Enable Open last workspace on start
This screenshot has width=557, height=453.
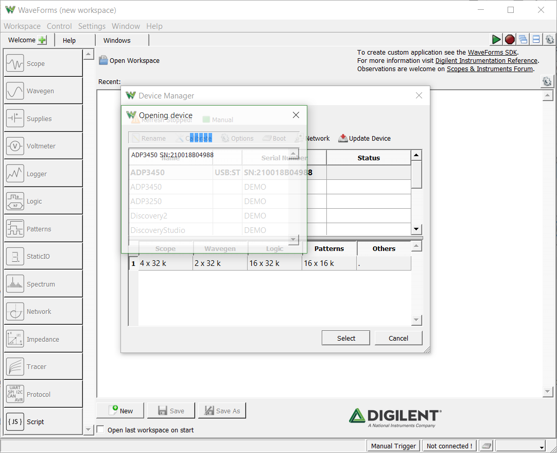point(100,429)
